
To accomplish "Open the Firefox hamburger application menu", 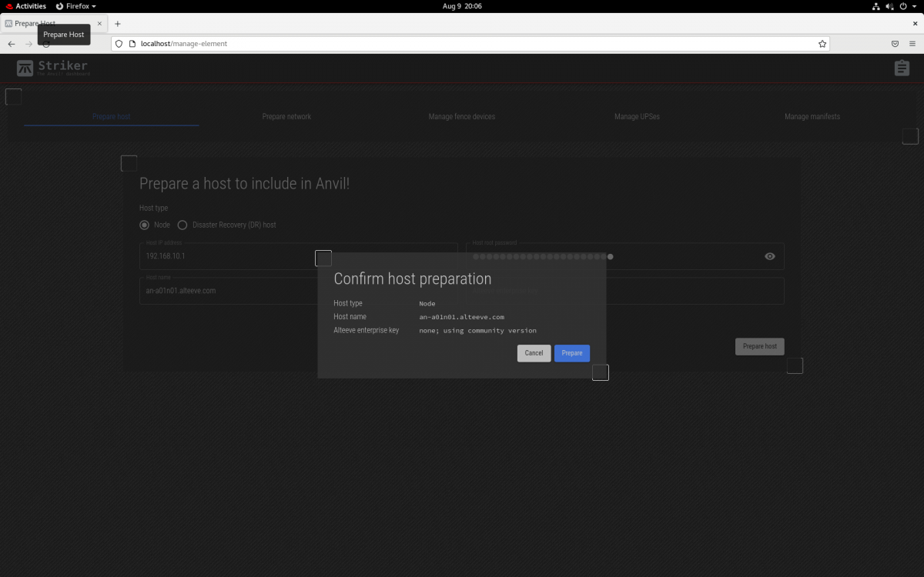I will pyautogui.click(x=912, y=44).
